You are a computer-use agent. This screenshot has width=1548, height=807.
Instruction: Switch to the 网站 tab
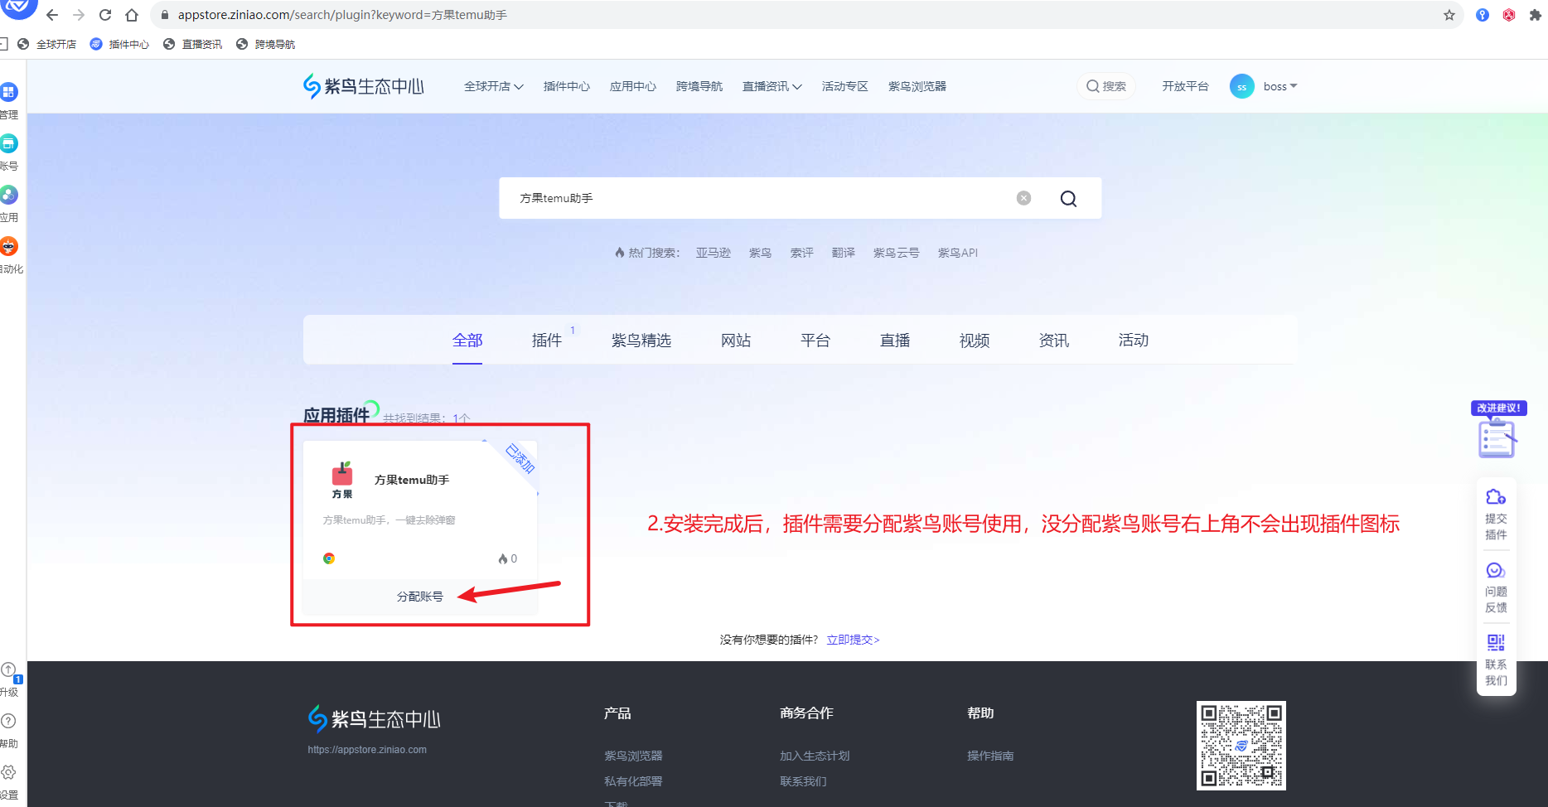736,341
